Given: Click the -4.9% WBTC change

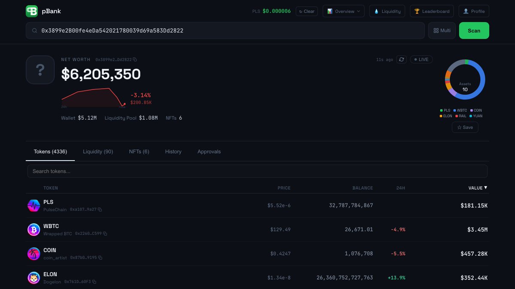Looking at the screenshot, I should pos(398,229).
